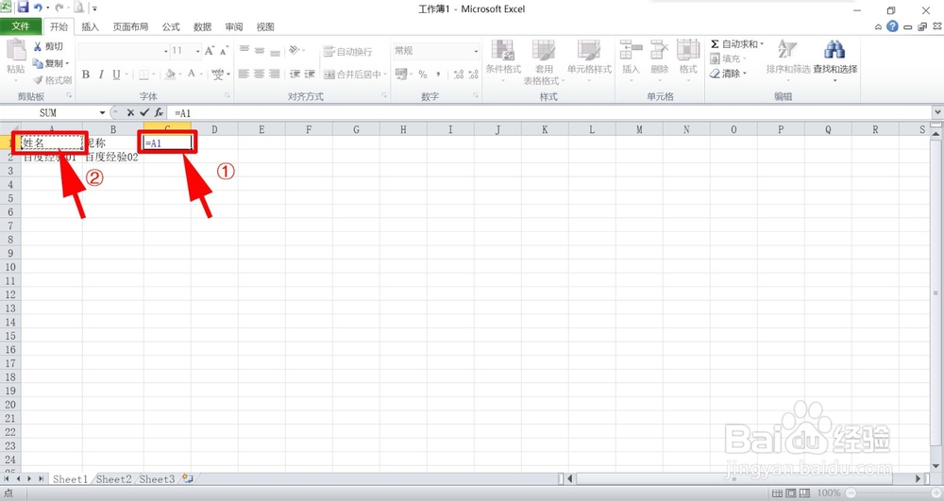Switch to Page Layout view in status bar
Screen dimensions: 944x501
point(791,493)
